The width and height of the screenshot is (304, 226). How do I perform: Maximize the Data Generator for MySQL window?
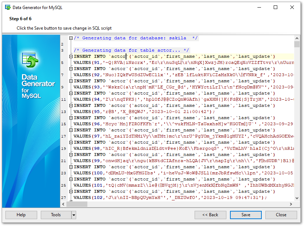tap(275, 7)
